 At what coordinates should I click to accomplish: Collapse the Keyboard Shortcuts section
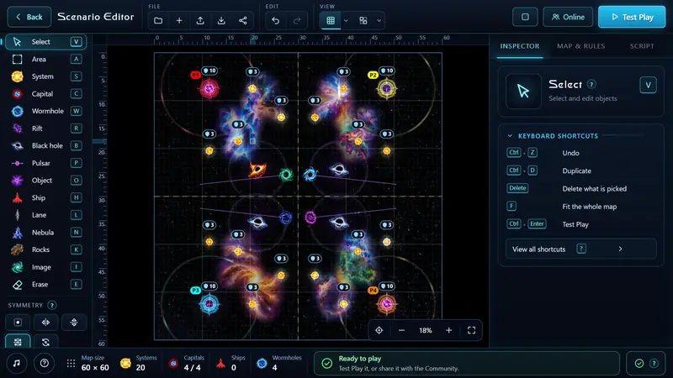point(510,136)
